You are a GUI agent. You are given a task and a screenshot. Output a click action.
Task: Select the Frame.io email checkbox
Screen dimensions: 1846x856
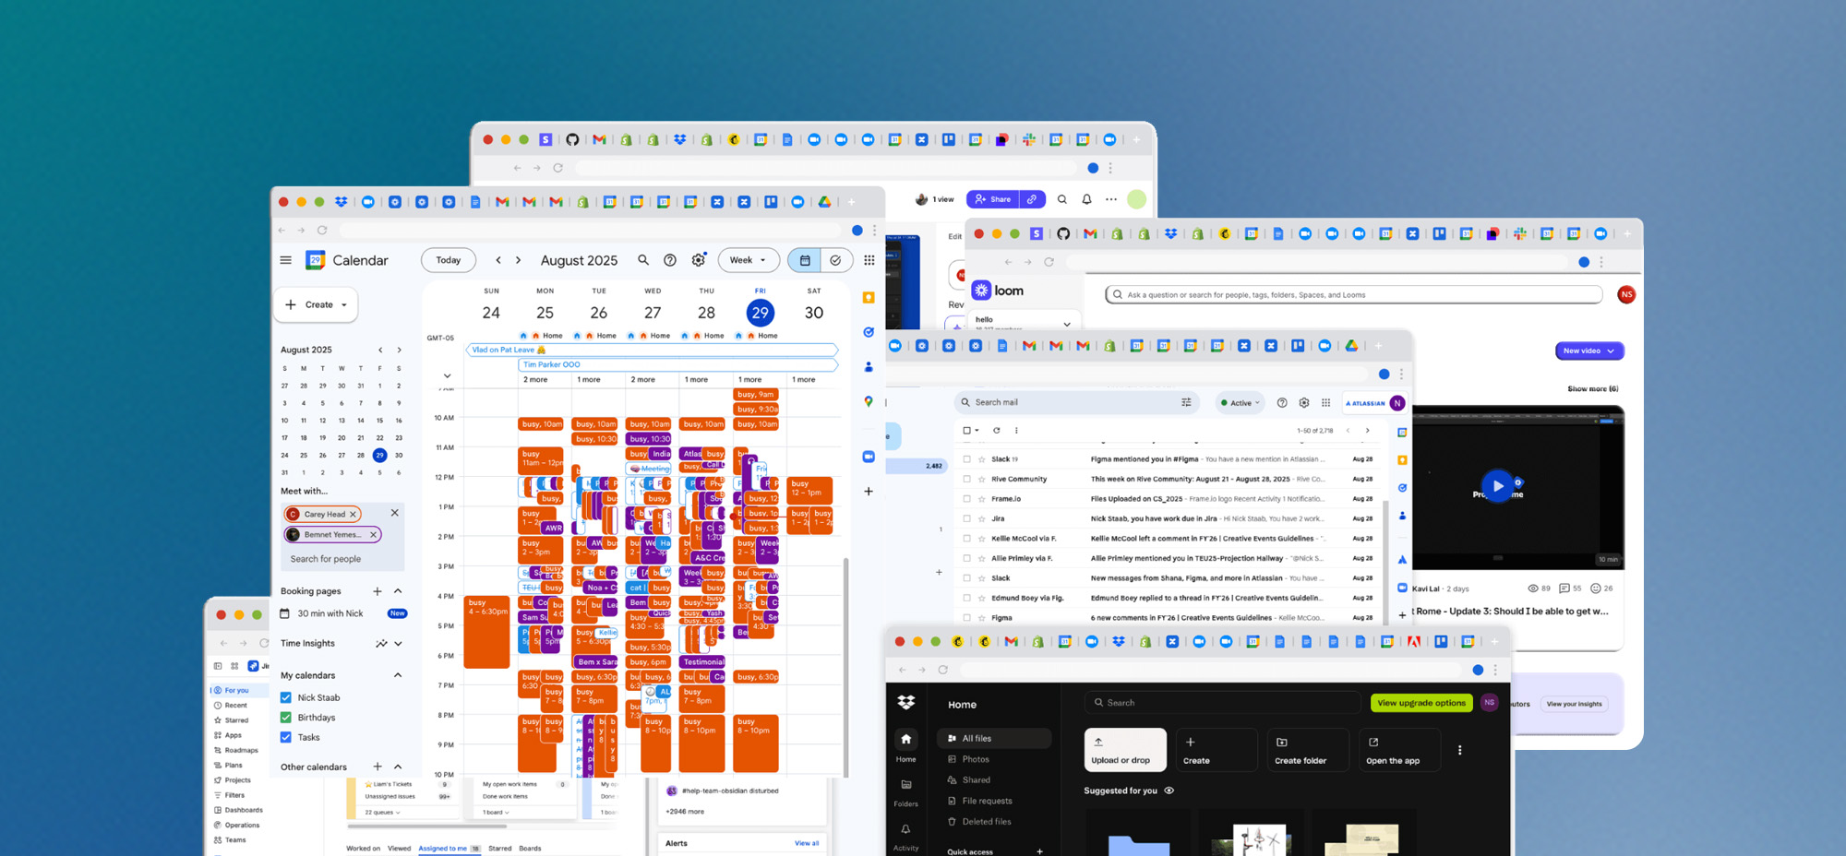click(x=967, y=499)
